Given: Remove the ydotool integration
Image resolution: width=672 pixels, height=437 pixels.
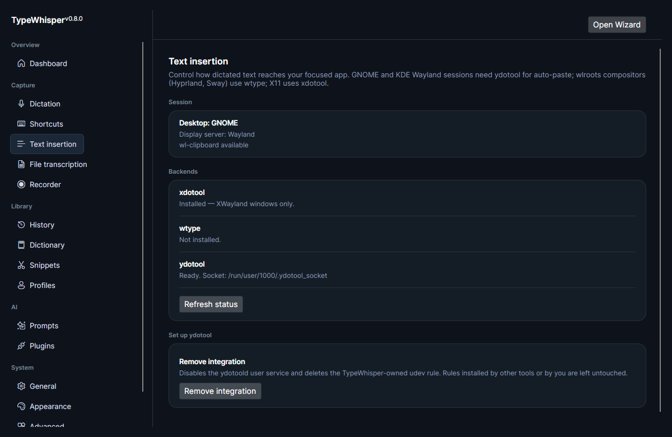Looking at the screenshot, I should (220, 391).
